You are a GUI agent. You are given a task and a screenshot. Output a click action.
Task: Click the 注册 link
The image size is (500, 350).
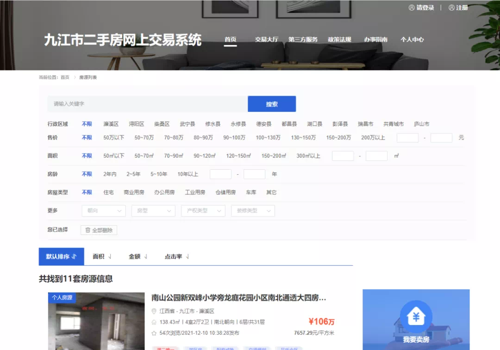462,8
